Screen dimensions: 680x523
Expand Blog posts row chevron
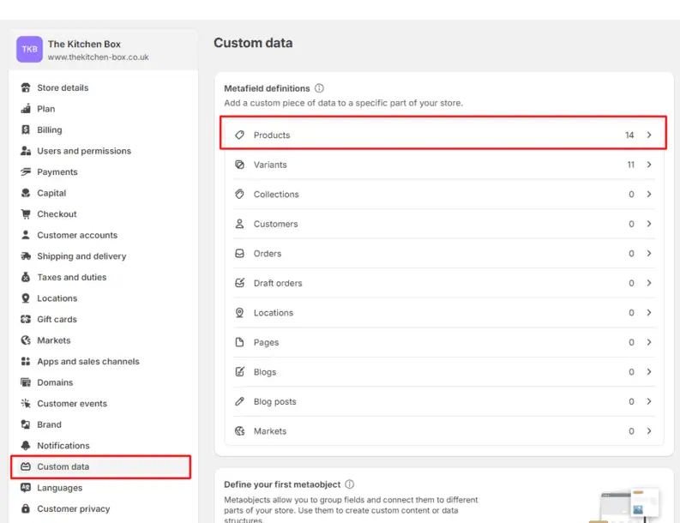(x=649, y=401)
